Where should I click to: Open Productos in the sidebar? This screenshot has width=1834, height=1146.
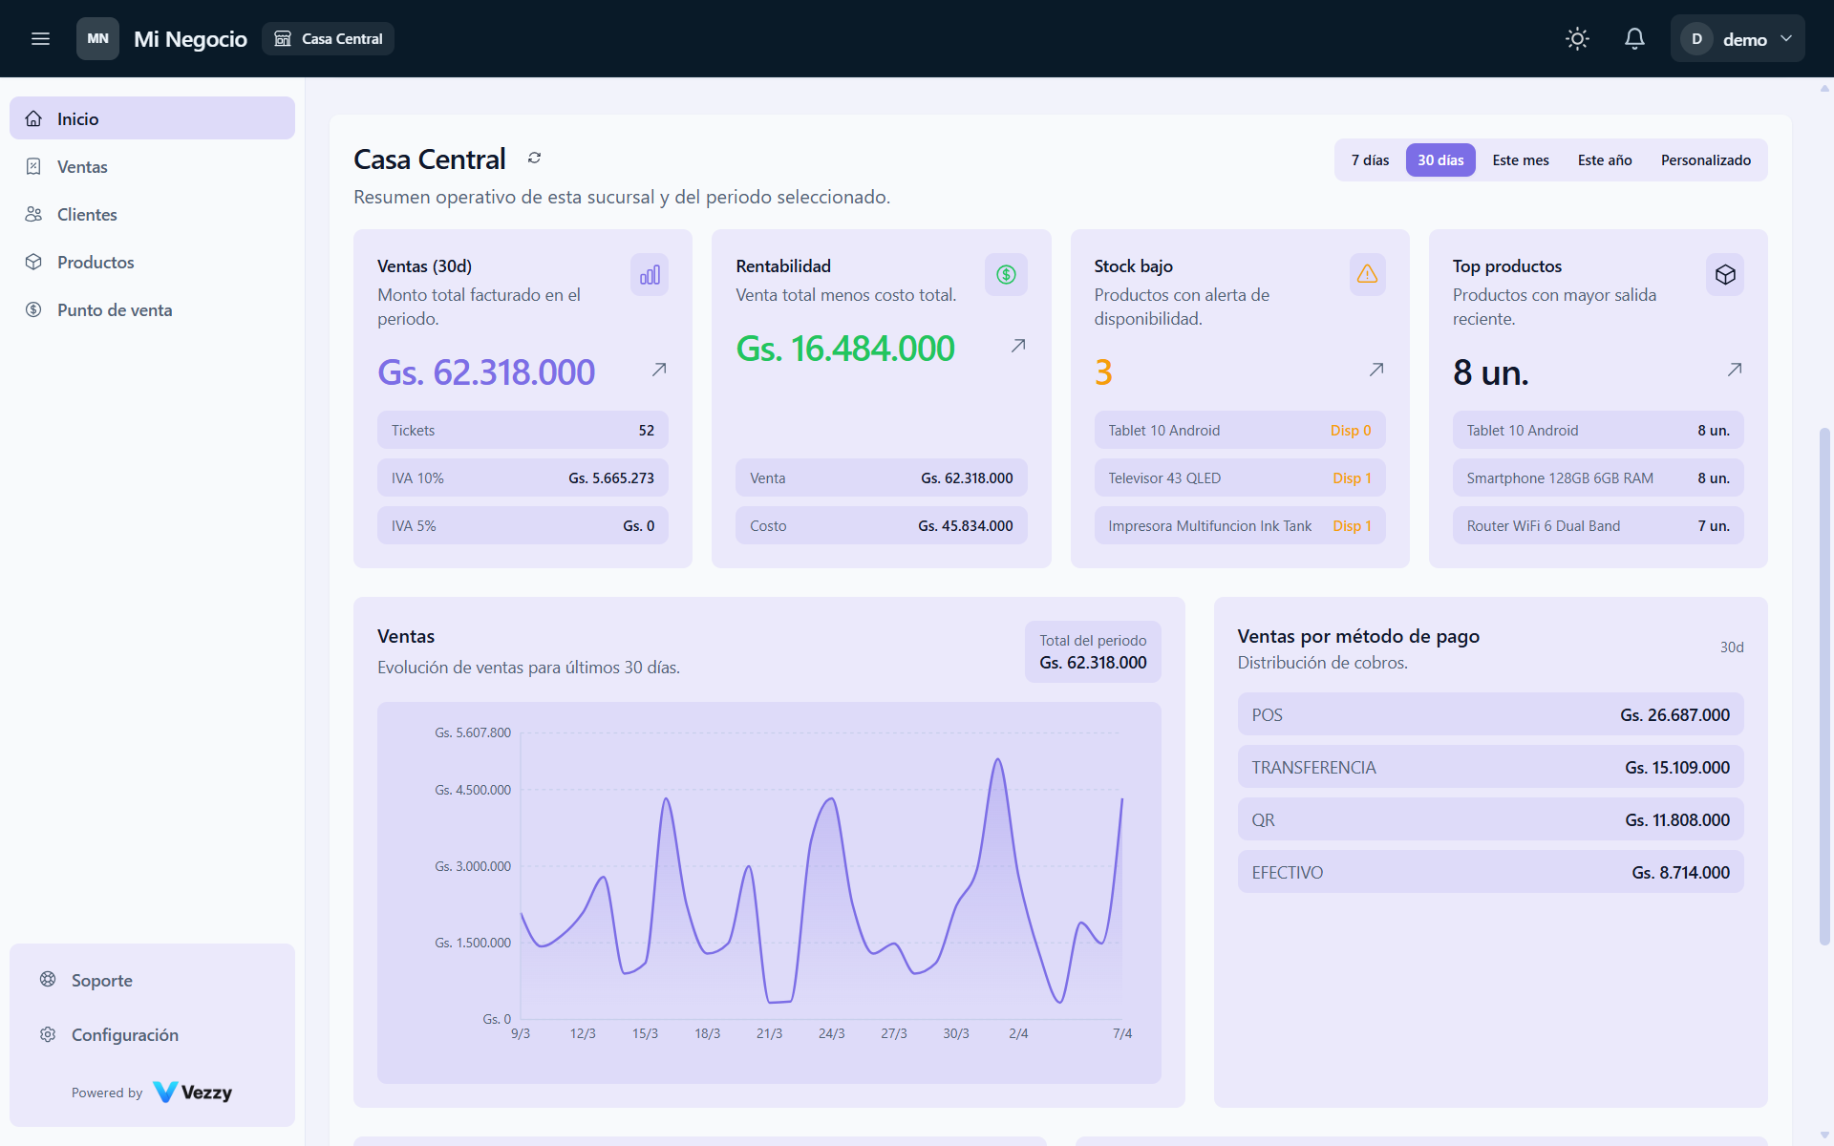pyautogui.click(x=152, y=262)
